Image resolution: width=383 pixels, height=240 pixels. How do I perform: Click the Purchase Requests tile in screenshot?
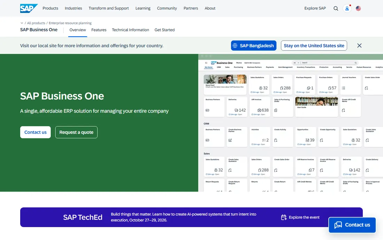(x=305, y=85)
